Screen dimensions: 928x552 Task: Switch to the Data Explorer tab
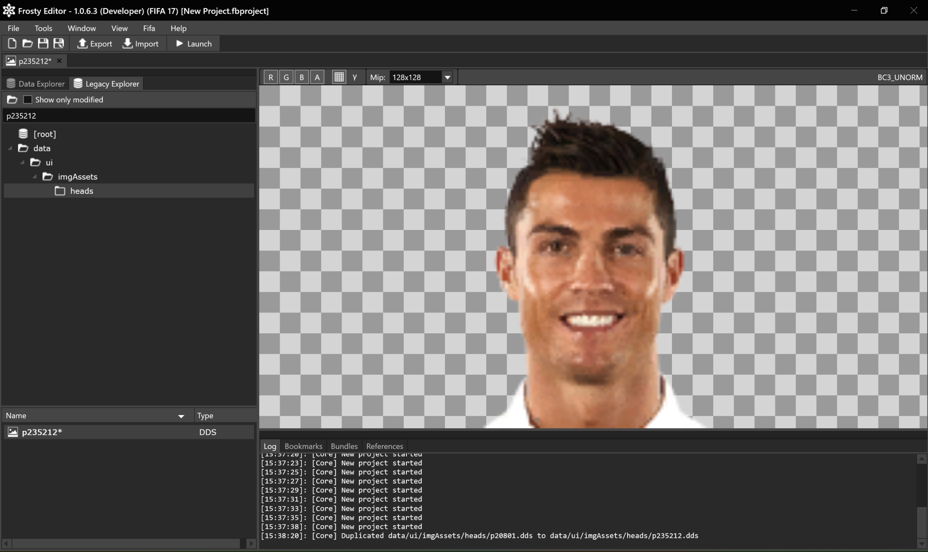pyautogui.click(x=36, y=83)
